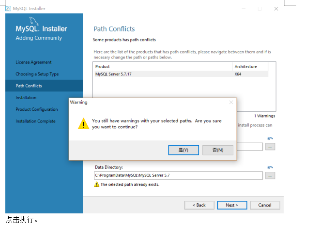Select the Product Configuration sidebar step
This screenshot has width=320, height=225.
click(x=37, y=109)
